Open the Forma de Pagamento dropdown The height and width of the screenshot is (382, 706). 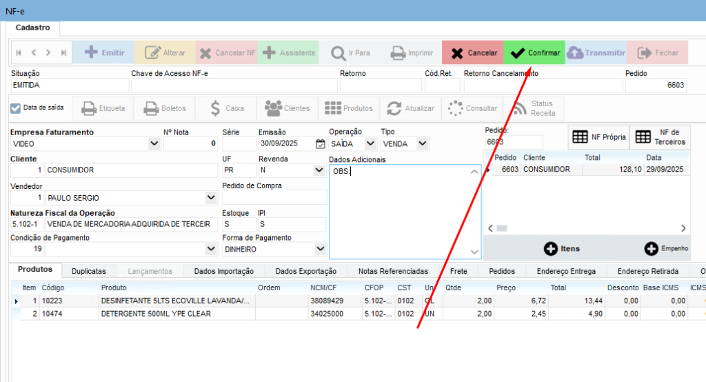pos(319,249)
